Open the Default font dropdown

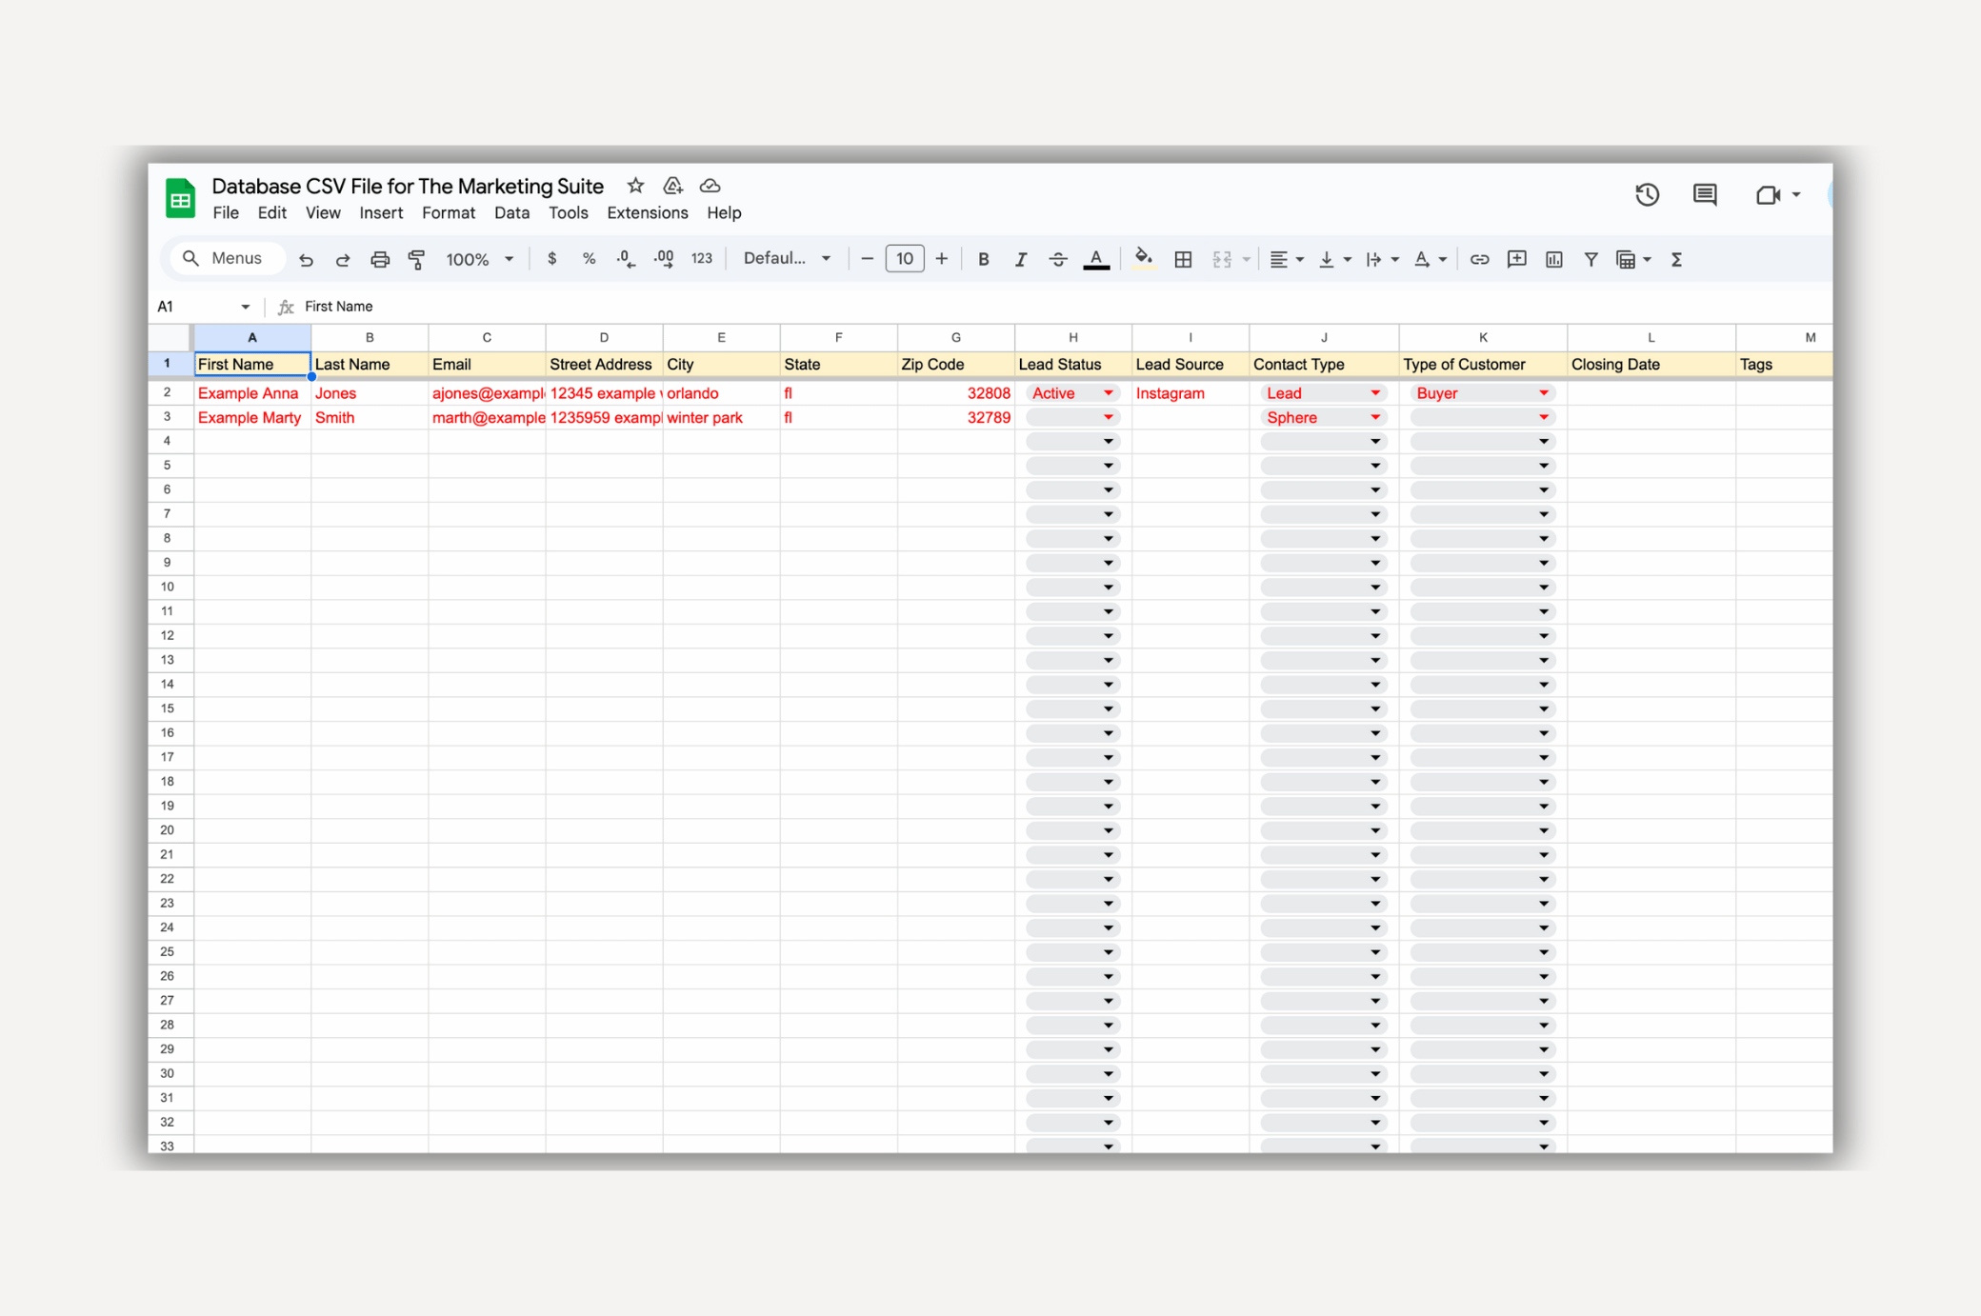[x=787, y=259]
